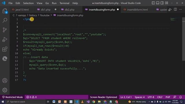Switch to db2.php tab
Viewport: 185px width, 104px height.
(70, 10)
